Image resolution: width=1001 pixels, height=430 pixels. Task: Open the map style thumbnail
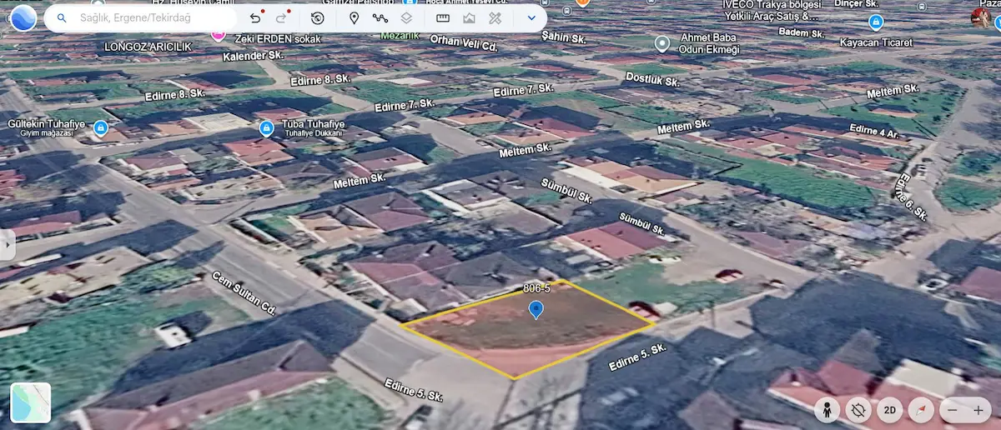coord(31,402)
